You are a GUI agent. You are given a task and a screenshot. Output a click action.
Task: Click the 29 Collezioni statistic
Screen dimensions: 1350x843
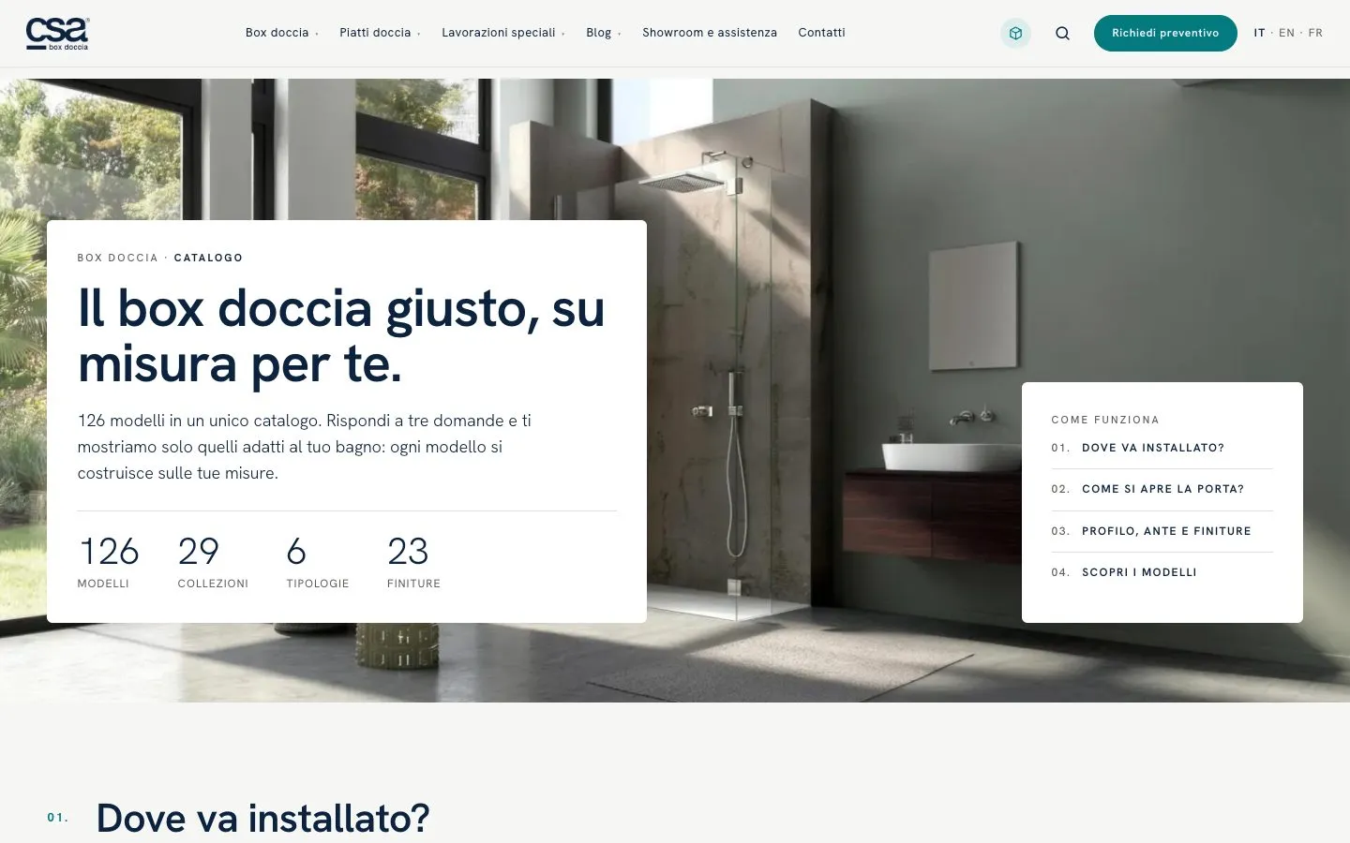[213, 561]
